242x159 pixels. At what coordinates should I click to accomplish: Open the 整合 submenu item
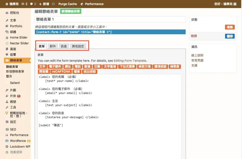tap(9, 76)
